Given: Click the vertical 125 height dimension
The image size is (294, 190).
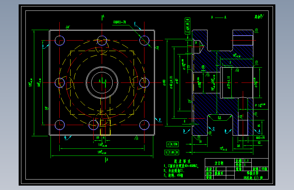Looking at the screenshot, I should tap(30, 82).
